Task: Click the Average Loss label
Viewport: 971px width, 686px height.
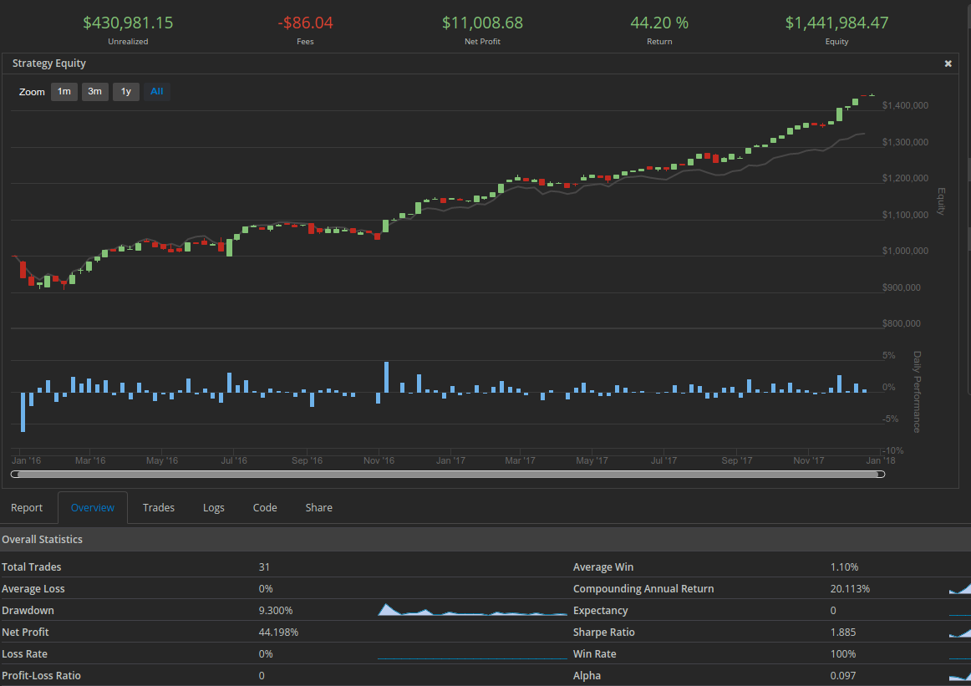Action: coord(33,589)
